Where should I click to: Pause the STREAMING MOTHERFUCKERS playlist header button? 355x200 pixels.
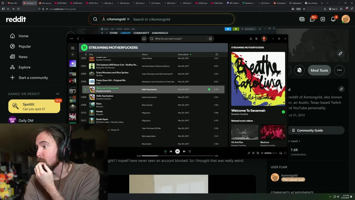[x=84, y=47]
